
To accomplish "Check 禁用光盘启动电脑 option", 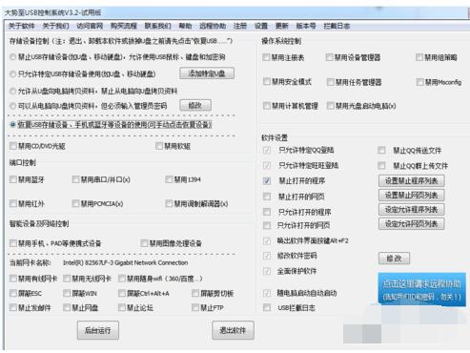I will pos(330,106).
